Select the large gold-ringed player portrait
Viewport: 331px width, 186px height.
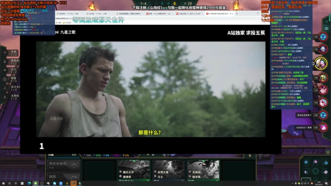[x=321, y=63]
